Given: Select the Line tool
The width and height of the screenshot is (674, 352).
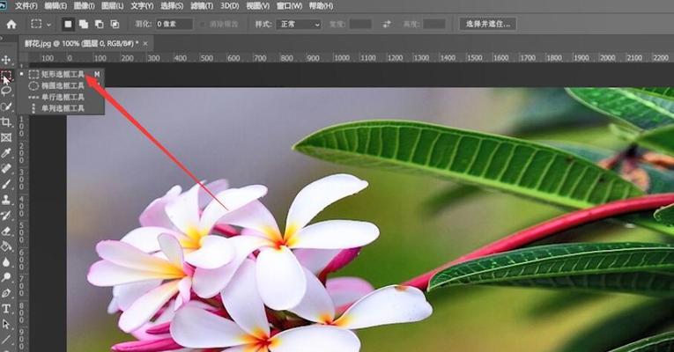Looking at the screenshot, I should [x=6, y=340].
